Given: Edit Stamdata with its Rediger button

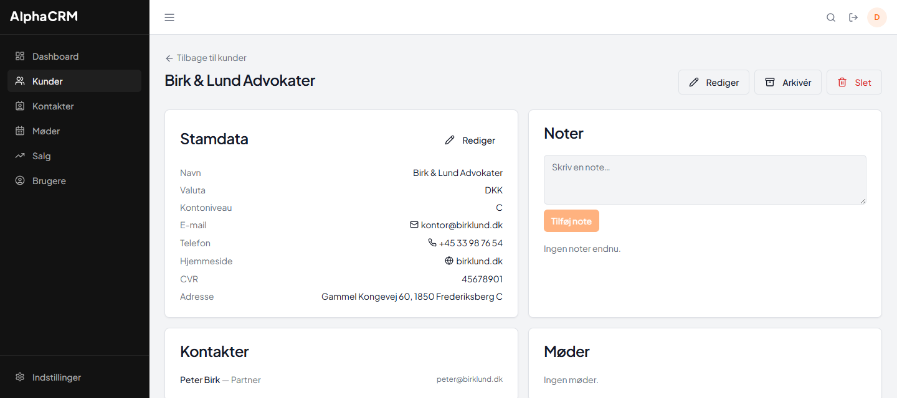Looking at the screenshot, I should pyautogui.click(x=470, y=141).
